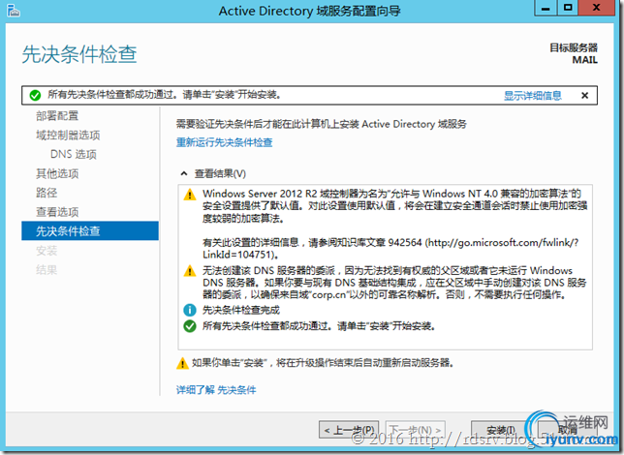Screen dimensions: 624x455
Task: Click the 先决条件检查 page heading
Action: (x=79, y=54)
